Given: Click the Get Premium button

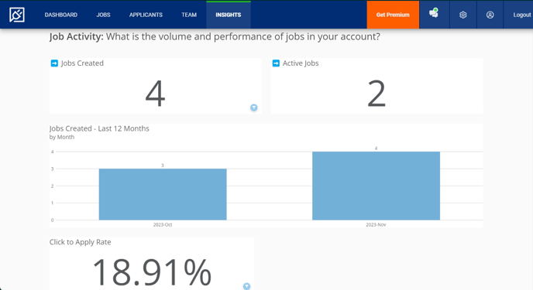Looking at the screenshot, I should click(393, 15).
